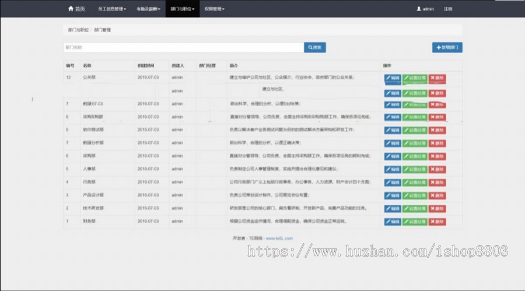Viewport: 525px width, 291px height.
Task: Delete the 技术研发部 department row
Action: coord(437,209)
